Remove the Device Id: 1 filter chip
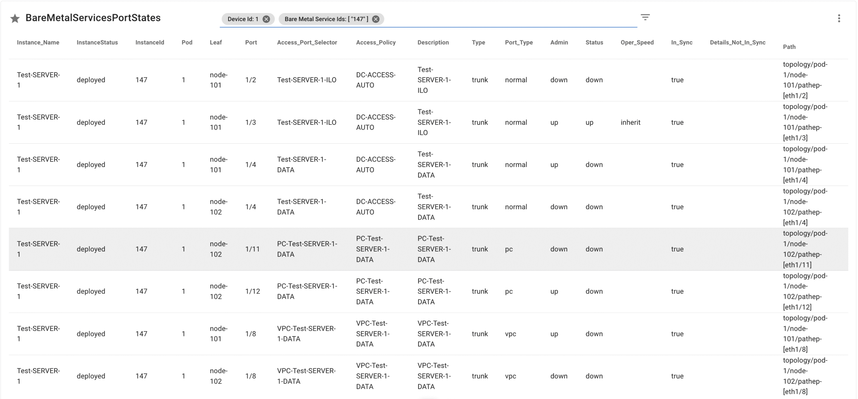858x399 pixels. click(266, 19)
